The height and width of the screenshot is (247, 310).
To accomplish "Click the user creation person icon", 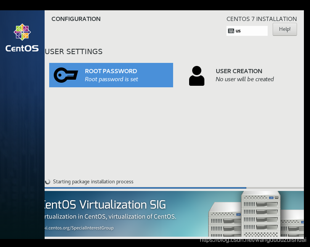I will pyautogui.click(x=196, y=76).
